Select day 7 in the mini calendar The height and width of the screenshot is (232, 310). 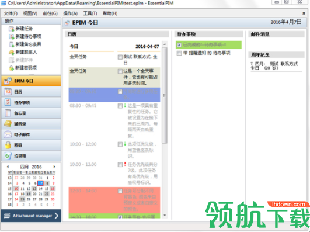coord(40,183)
